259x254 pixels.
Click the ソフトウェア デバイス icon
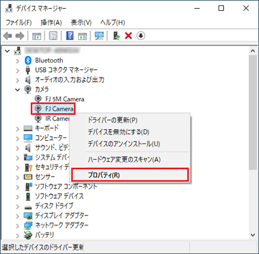(28, 196)
